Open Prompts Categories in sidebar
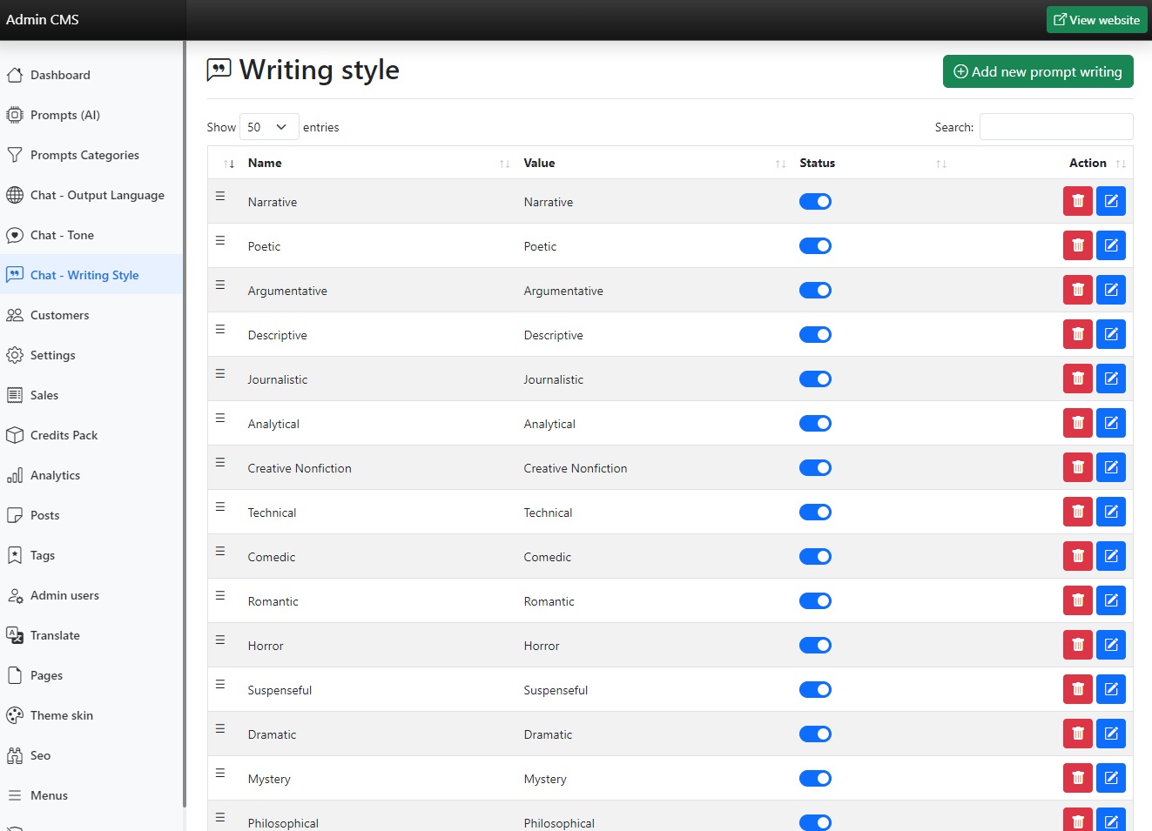Image resolution: width=1152 pixels, height=831 pixels. click(84, 155)
